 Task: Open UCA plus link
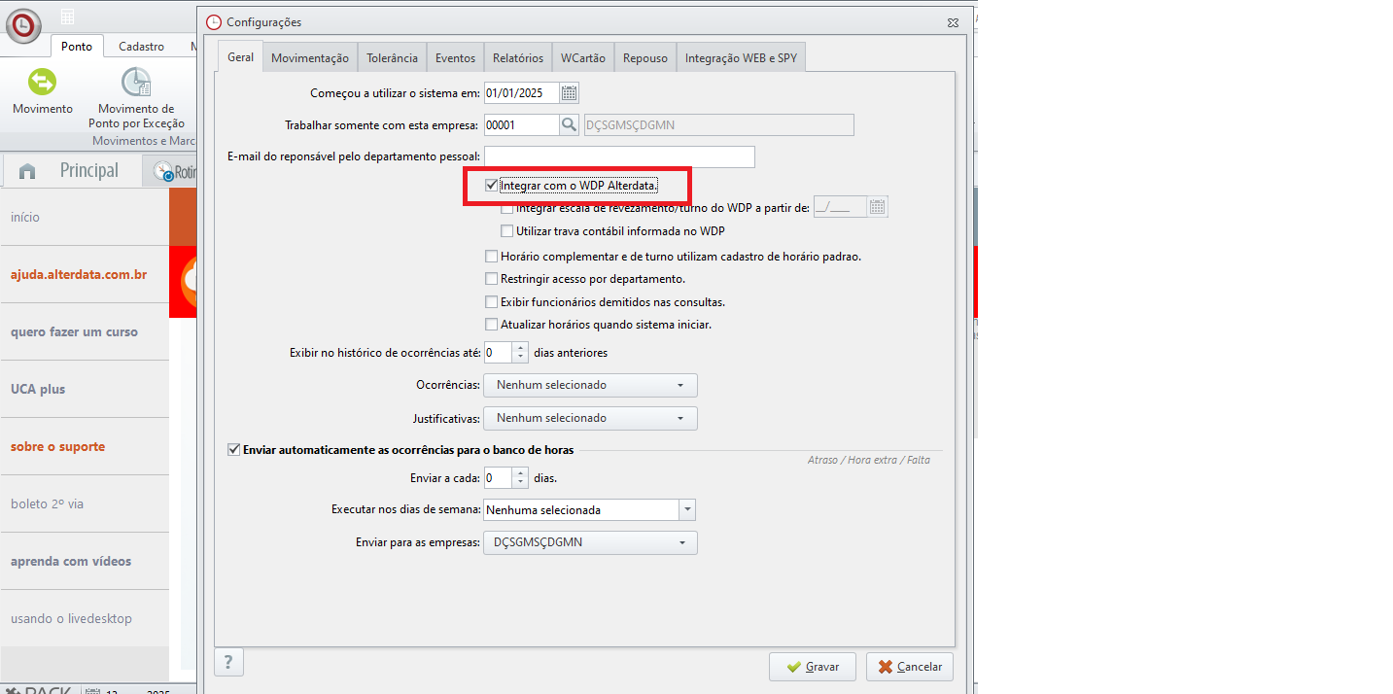pos(38,389)
